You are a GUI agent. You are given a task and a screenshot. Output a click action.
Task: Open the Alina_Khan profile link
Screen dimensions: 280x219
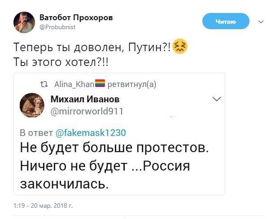coord(74,83)
